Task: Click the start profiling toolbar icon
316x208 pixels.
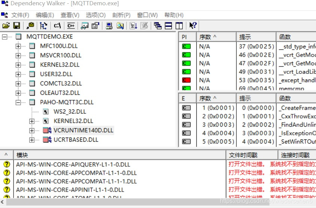Action: [133, 26]
